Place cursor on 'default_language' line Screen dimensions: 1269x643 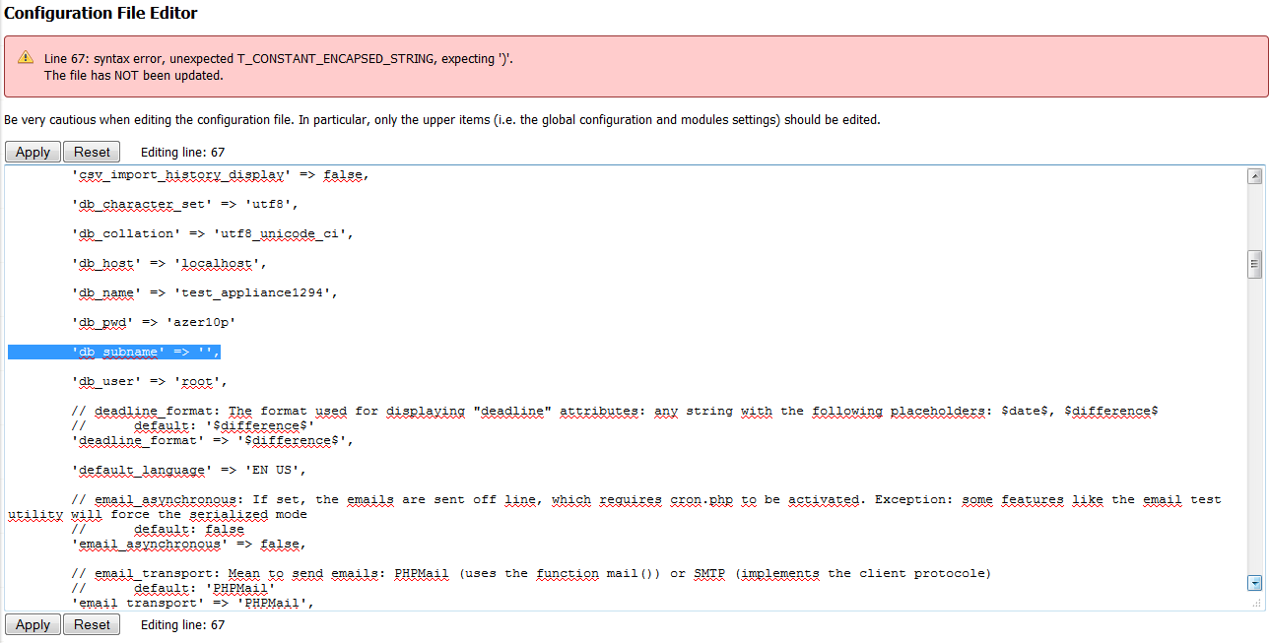(189, 470)
